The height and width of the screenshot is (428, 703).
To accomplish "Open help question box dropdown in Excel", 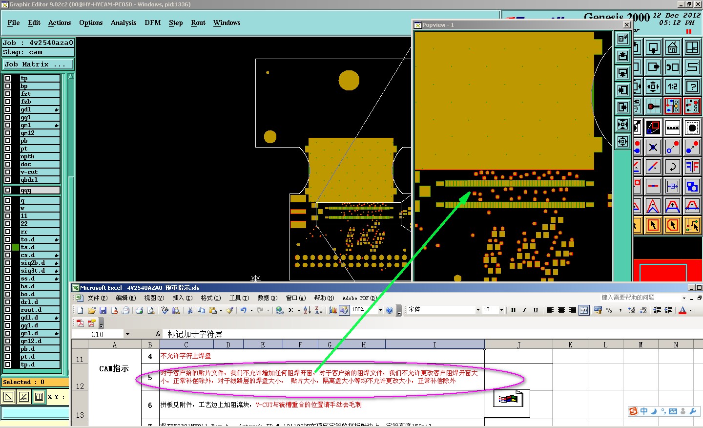I will (x=683, y=298).
